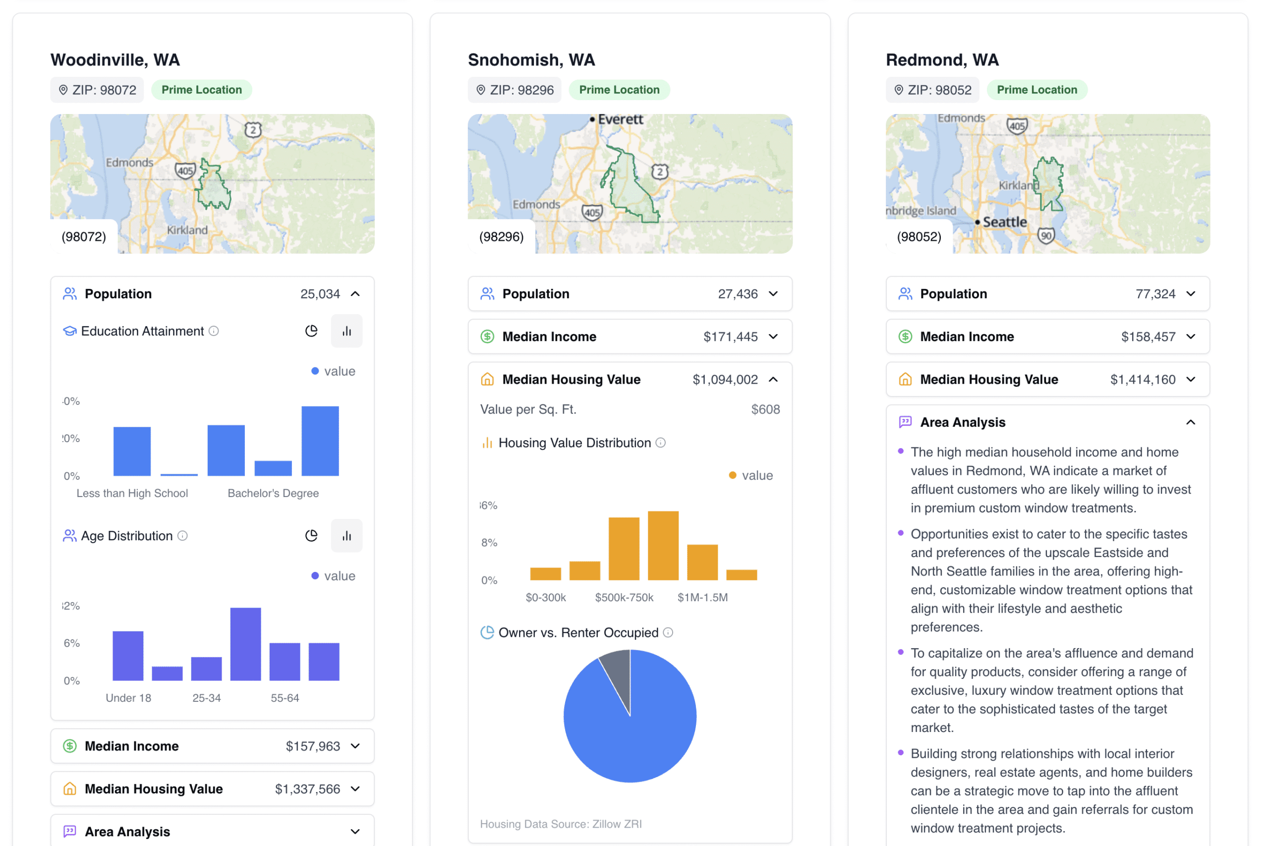This screenshot has width=1269, height=846.
Task: Click the $1,414,160 housing value
Action: pos(1143,379)
